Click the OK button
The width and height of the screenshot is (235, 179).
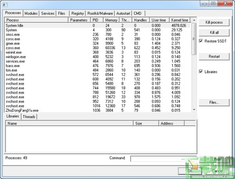click(x=190, y=171)
